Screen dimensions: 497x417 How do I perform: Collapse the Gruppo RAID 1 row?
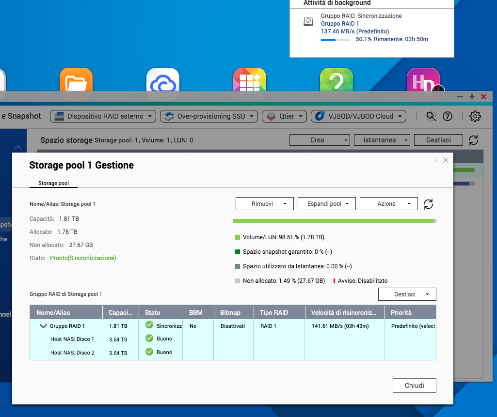coord(43,326)
